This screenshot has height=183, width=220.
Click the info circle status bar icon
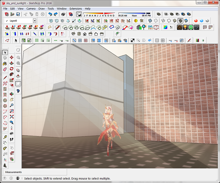(x=11, y=178)
